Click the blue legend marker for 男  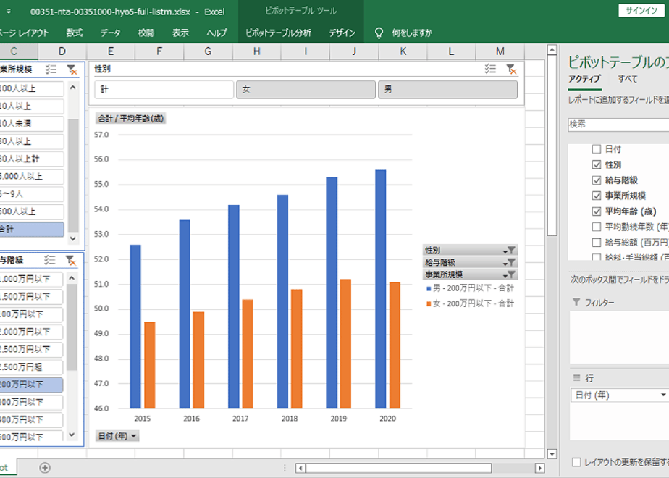(x=429, y=289)
